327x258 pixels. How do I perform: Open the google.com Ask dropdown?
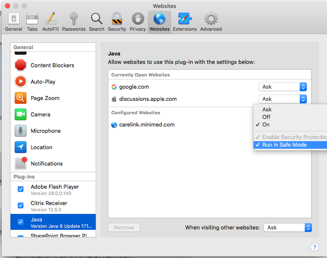(x=283, y=87)
